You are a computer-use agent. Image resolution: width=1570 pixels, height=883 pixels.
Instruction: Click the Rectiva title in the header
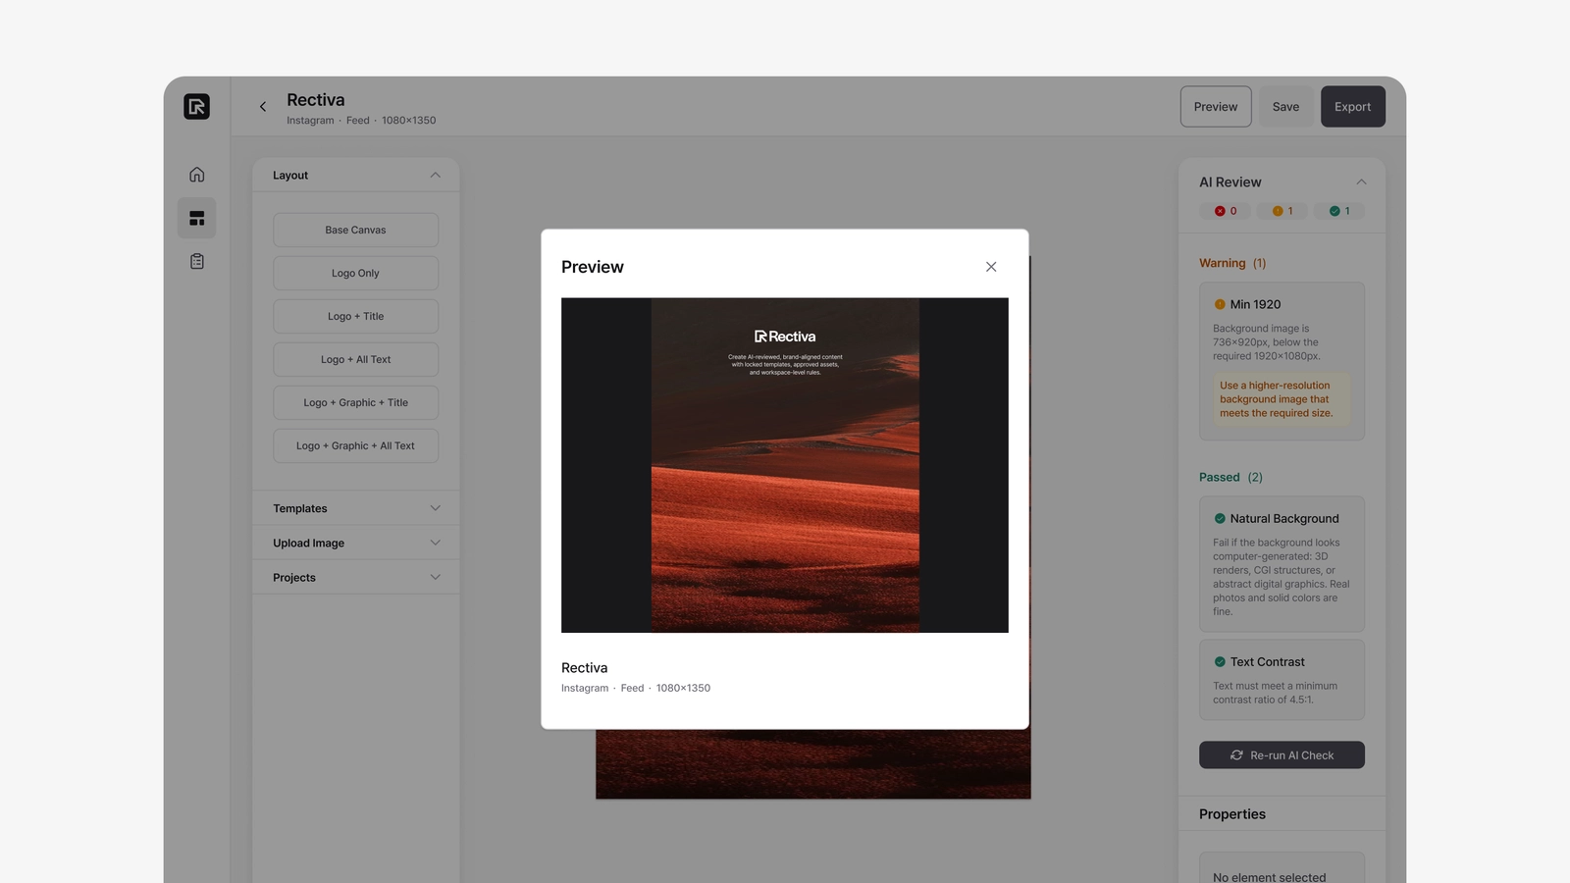(315, 100)
